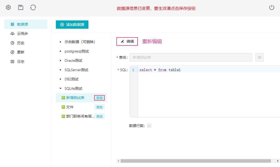Click the 自动 tag on 文件
The height and width of the screenshot is (167, 280).
[100, 107]
